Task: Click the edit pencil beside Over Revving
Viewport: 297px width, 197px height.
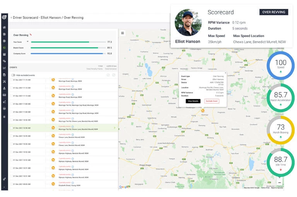Action: pos(31,35)
